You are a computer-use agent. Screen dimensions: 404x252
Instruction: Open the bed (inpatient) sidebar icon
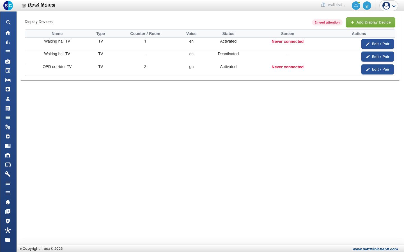coord(8,80)
